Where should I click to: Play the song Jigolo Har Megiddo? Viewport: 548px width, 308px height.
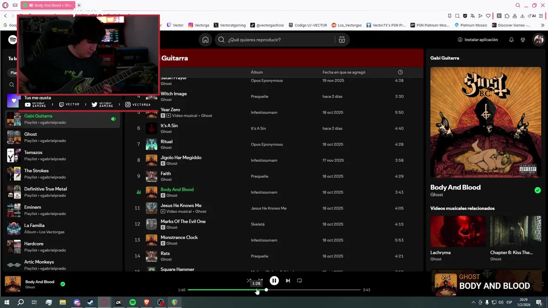[x=181, y=157]
